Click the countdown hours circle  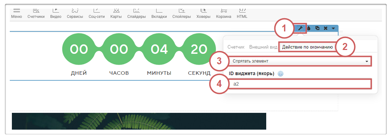119,49
